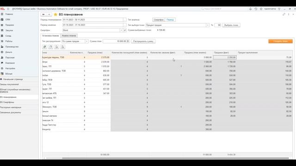Open calculator icon in Сумма план field

[x=128, y=41]
